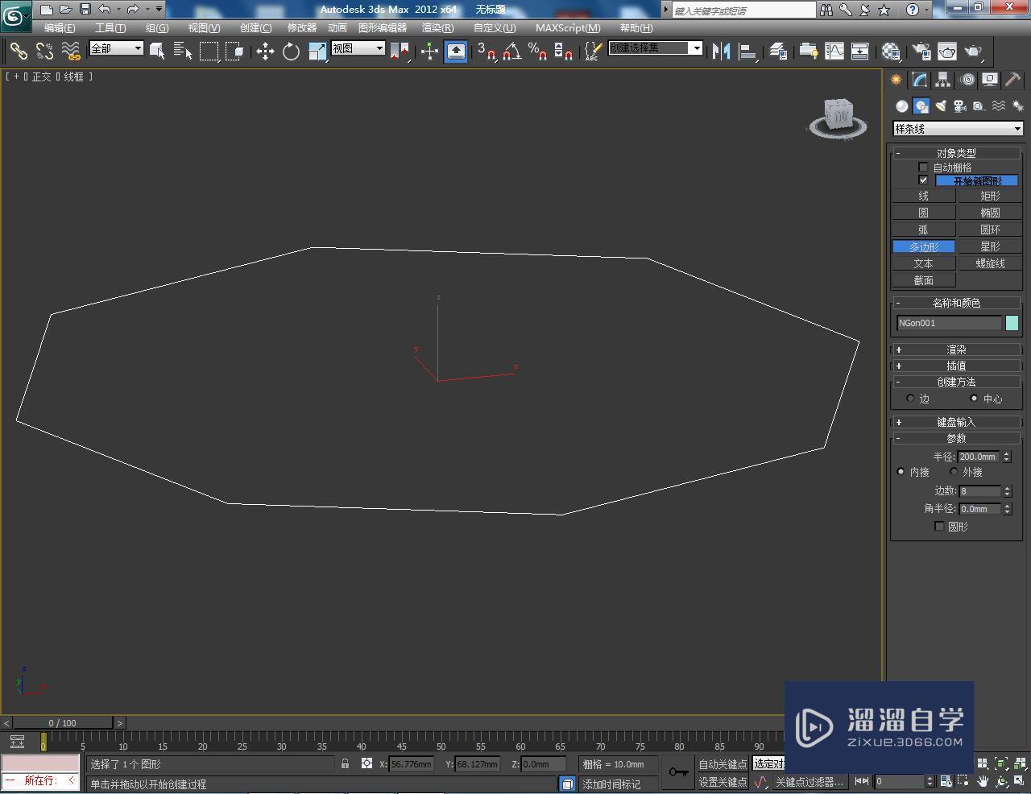
Task: Click 半径 value field 200.0mm
Action: point(978,457)
